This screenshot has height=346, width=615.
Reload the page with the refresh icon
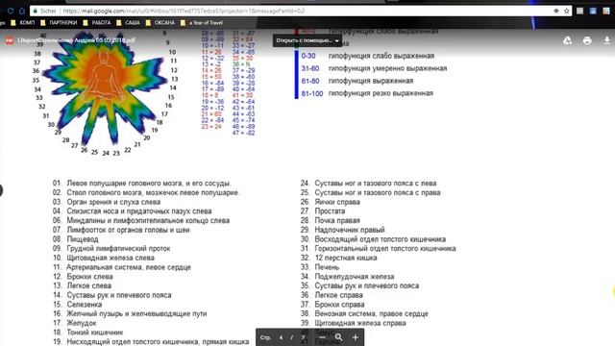click(11, 11)
